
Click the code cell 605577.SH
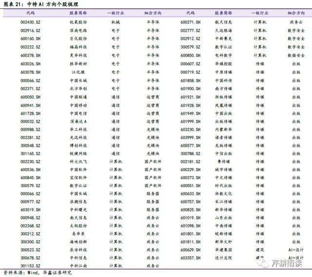point(191,146)
